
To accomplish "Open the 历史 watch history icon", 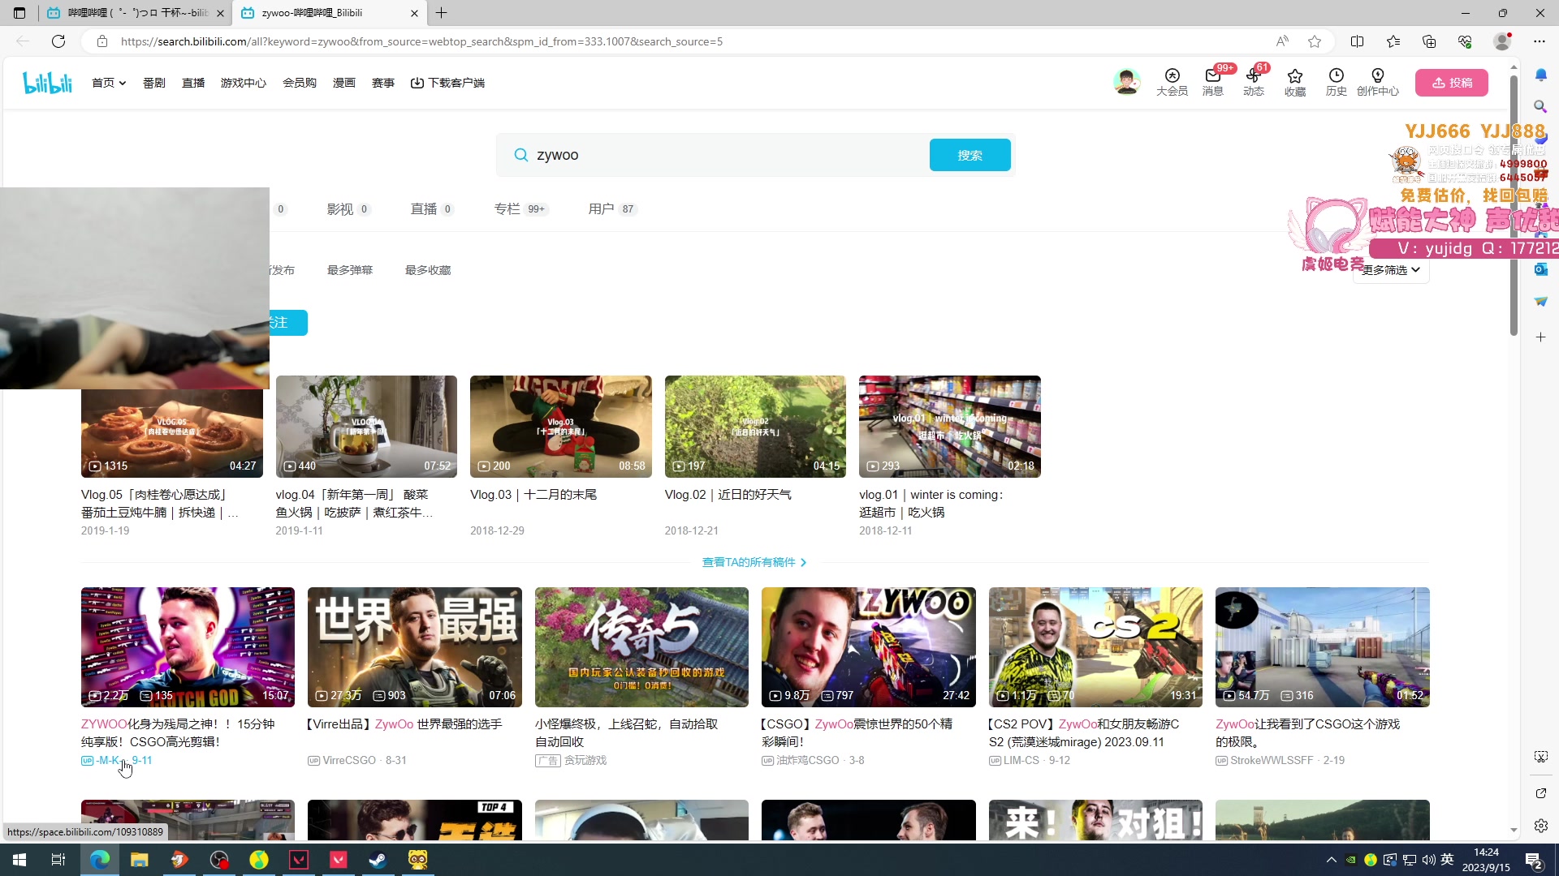I will [x=1336, y=82].
